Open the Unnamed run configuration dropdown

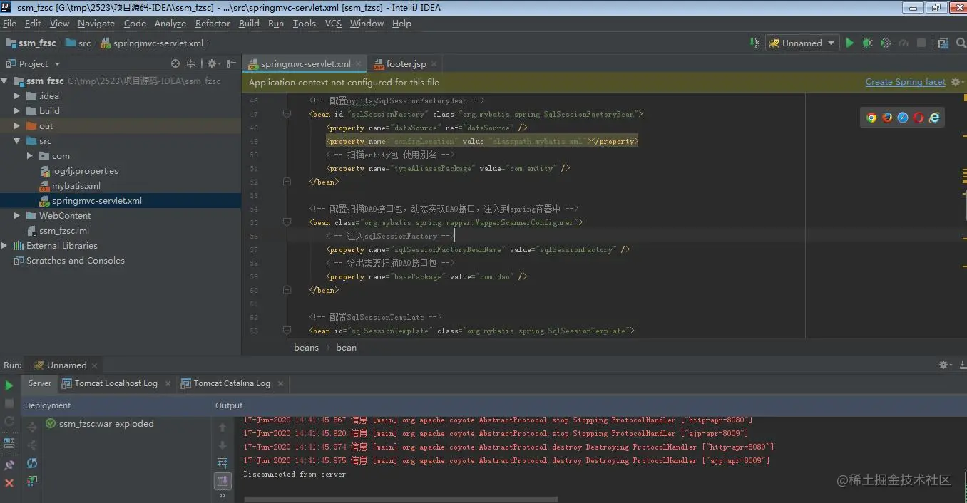coord(802,43)
